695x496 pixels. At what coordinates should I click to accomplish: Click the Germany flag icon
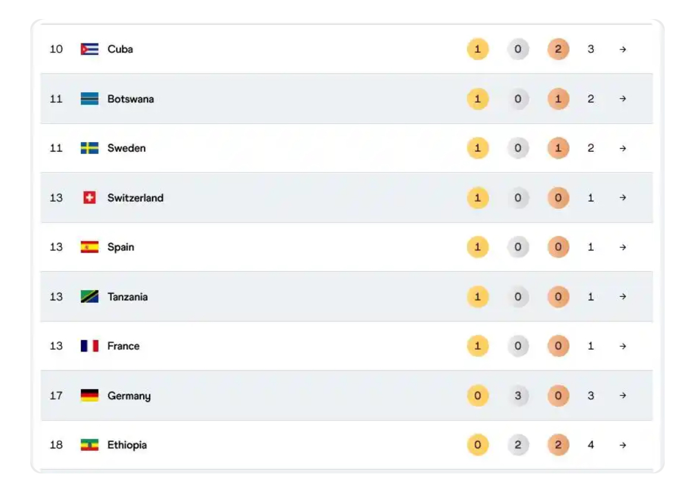tap(90, 395)
